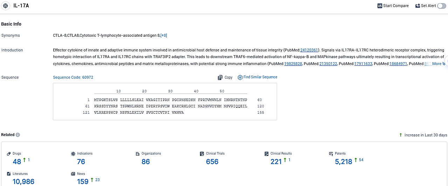This screenshot has width=448, height=186.
Task: Open the 76 Indications count
Action: point(81,162)
